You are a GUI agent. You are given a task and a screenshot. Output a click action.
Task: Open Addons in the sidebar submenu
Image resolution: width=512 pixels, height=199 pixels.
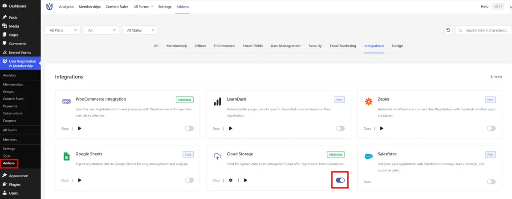(9, 163)
